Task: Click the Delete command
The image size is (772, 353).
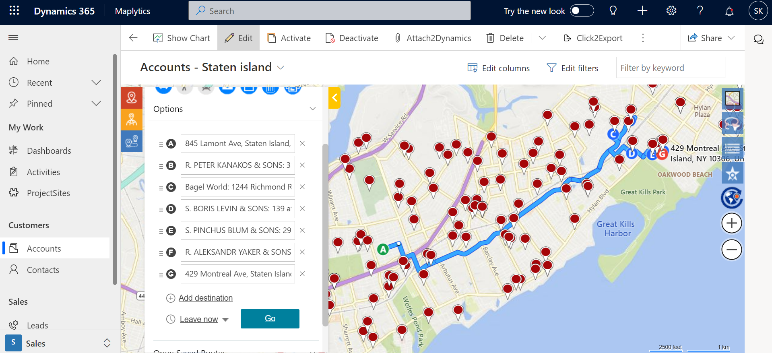Action: click(x=505, y=38)
